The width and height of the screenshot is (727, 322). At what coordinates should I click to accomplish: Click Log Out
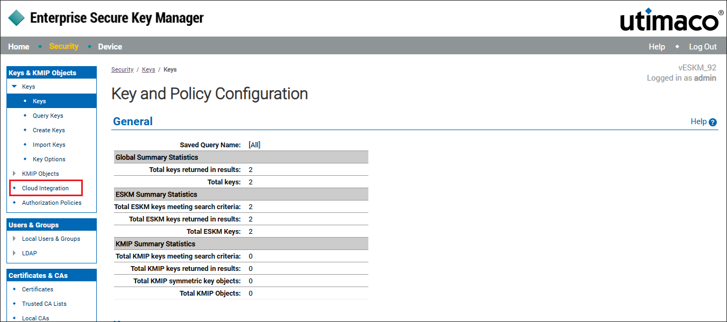point(703,47)
